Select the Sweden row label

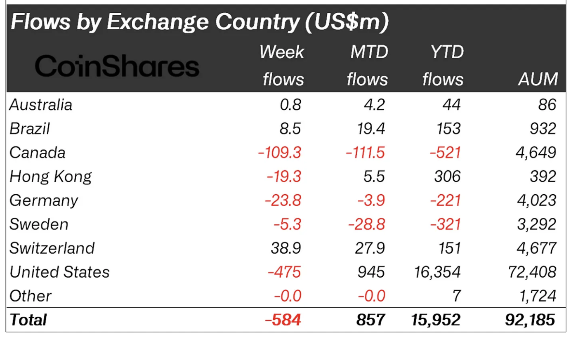(x=39, y=224)
